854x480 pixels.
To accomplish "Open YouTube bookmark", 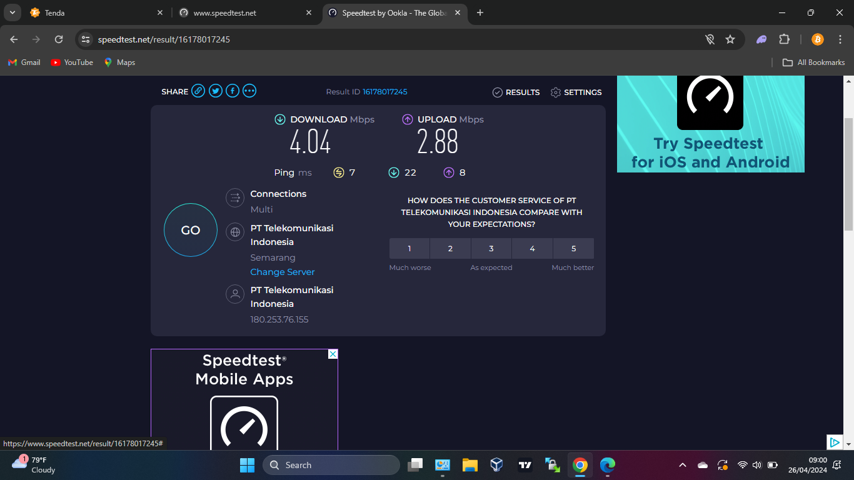I will pos(72,62).
